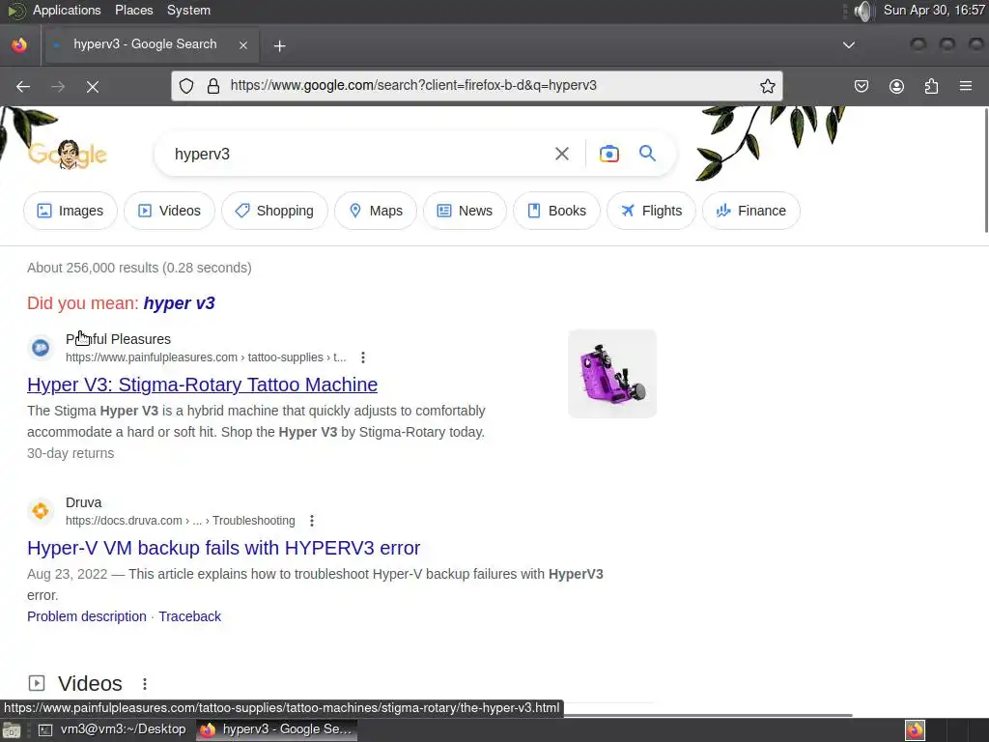Filter results by Videos

pyautogui.click(x=169, y=211)
